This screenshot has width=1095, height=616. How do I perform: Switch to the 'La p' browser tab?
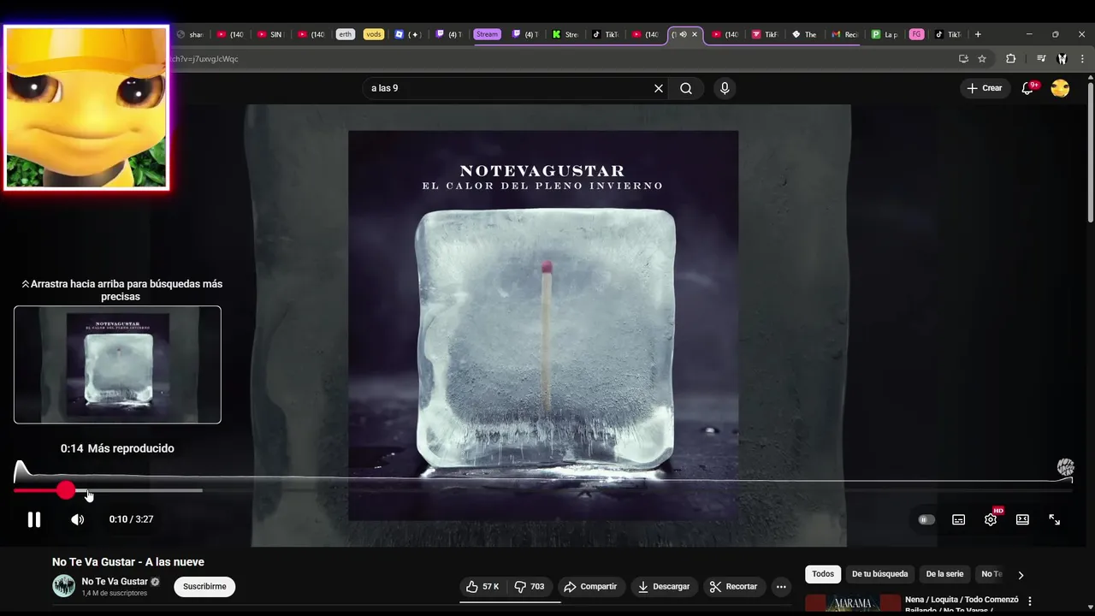click(x=885, y=34)
